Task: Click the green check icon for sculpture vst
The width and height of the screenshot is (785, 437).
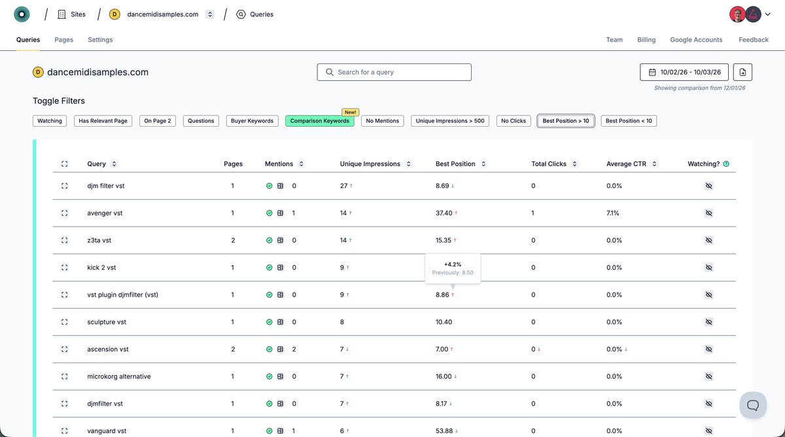Action: (x=269, y=322)
